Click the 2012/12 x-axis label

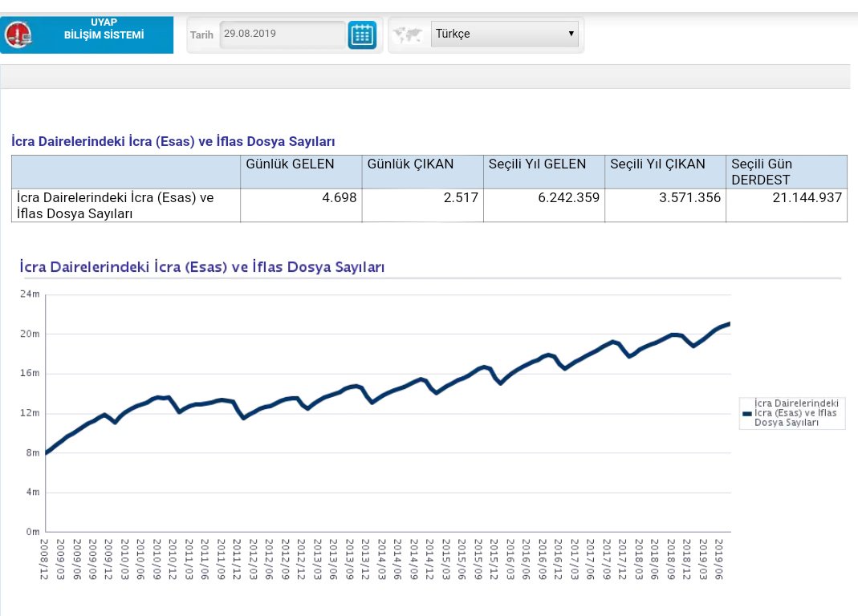[302, 559]
